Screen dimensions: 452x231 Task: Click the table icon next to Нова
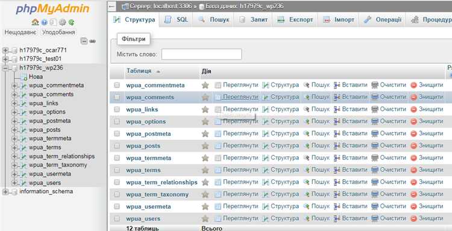(24, 77)
